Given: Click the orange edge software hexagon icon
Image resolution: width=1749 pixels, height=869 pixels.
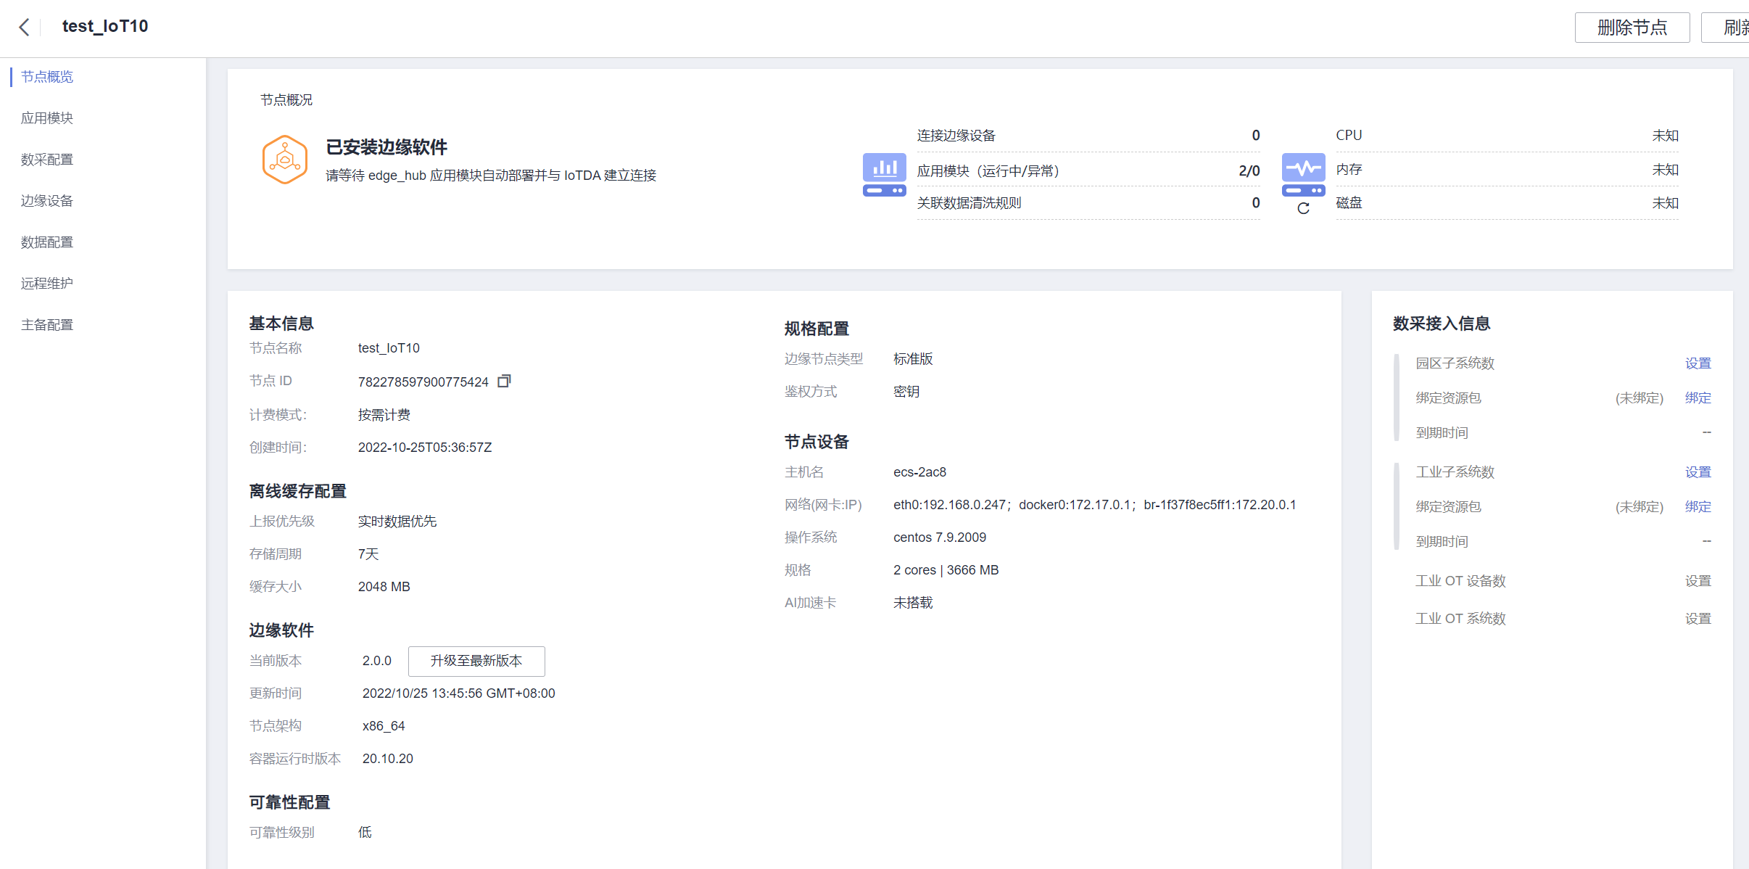Looking at the screenshot, I should (x=284, y=160).
